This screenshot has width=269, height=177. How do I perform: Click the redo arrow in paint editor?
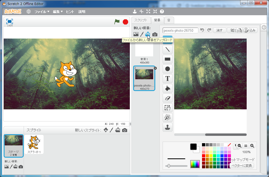[209, 30]
